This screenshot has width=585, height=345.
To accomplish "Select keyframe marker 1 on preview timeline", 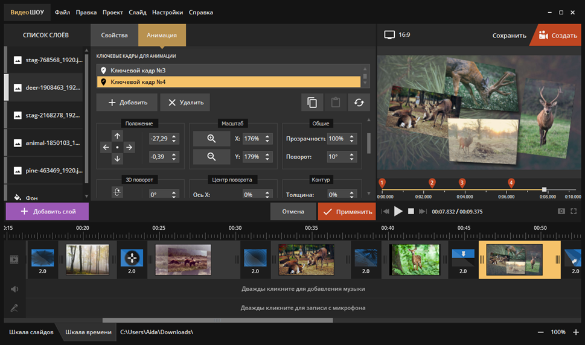I will [x=382, y=183].
